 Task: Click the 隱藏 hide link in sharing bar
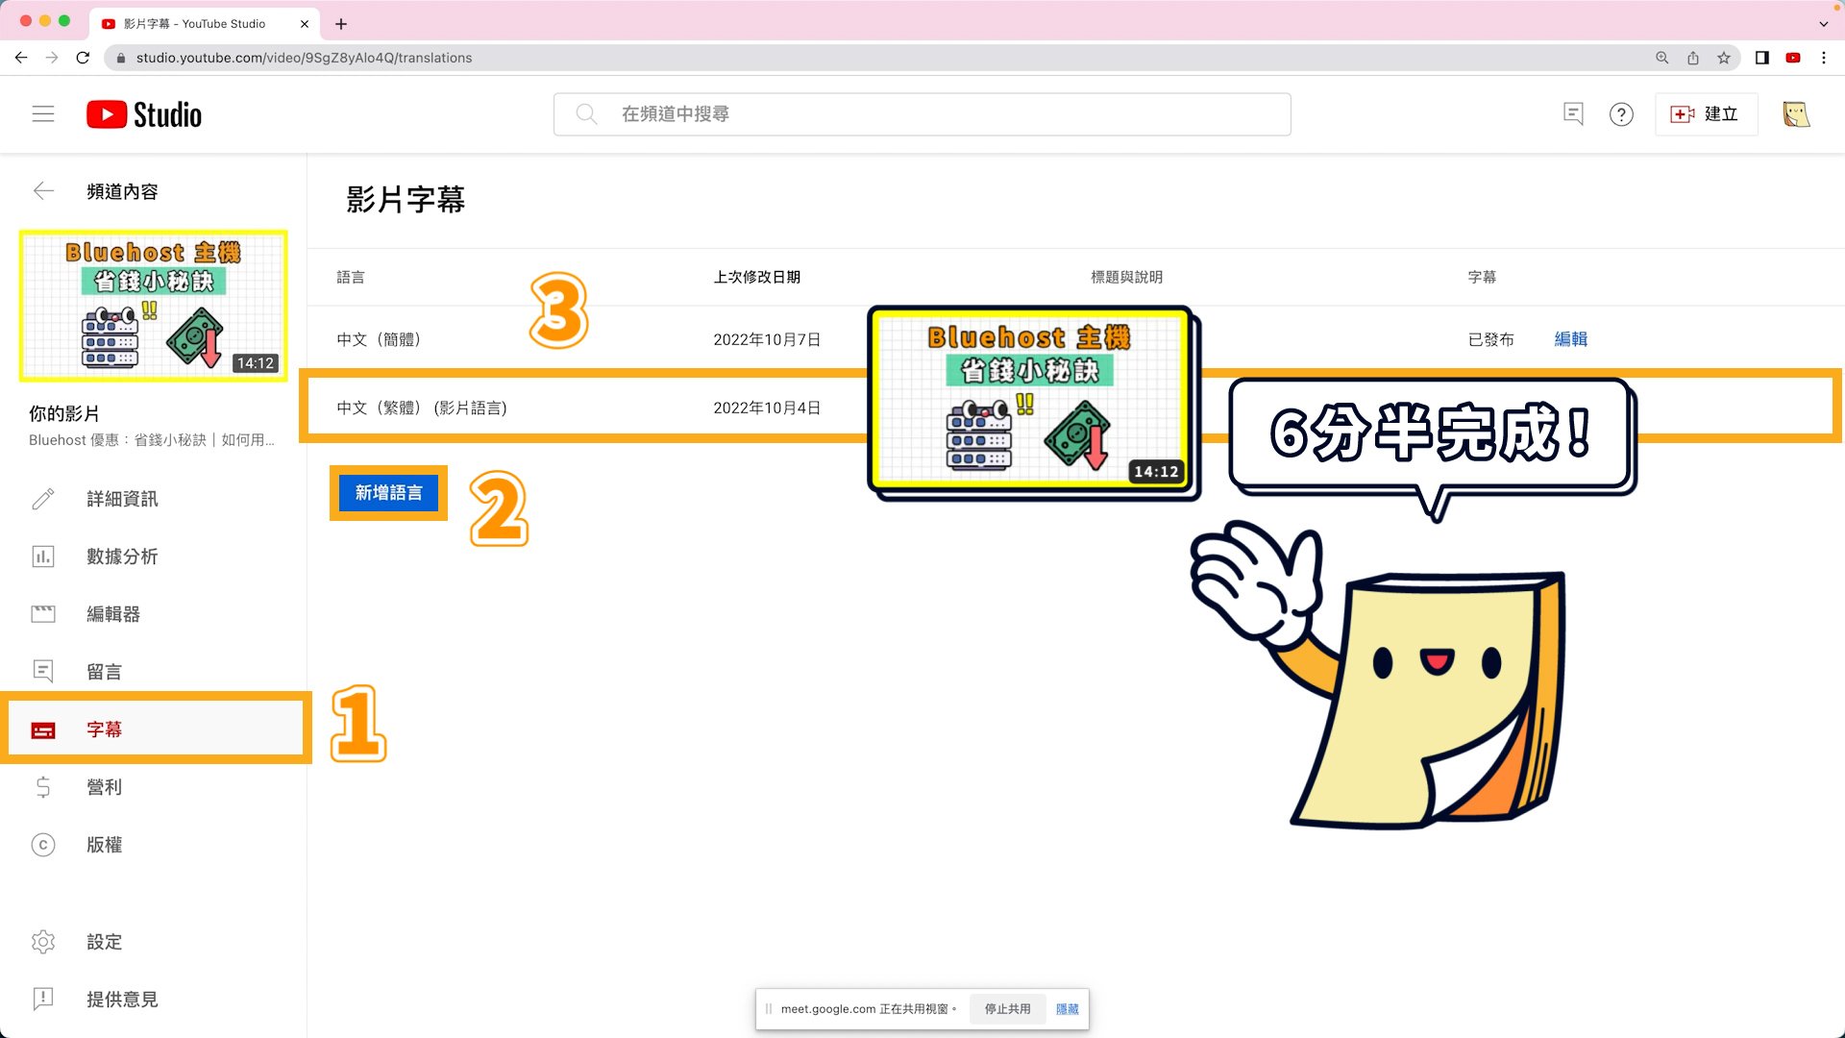[x=1068, y=1009]
